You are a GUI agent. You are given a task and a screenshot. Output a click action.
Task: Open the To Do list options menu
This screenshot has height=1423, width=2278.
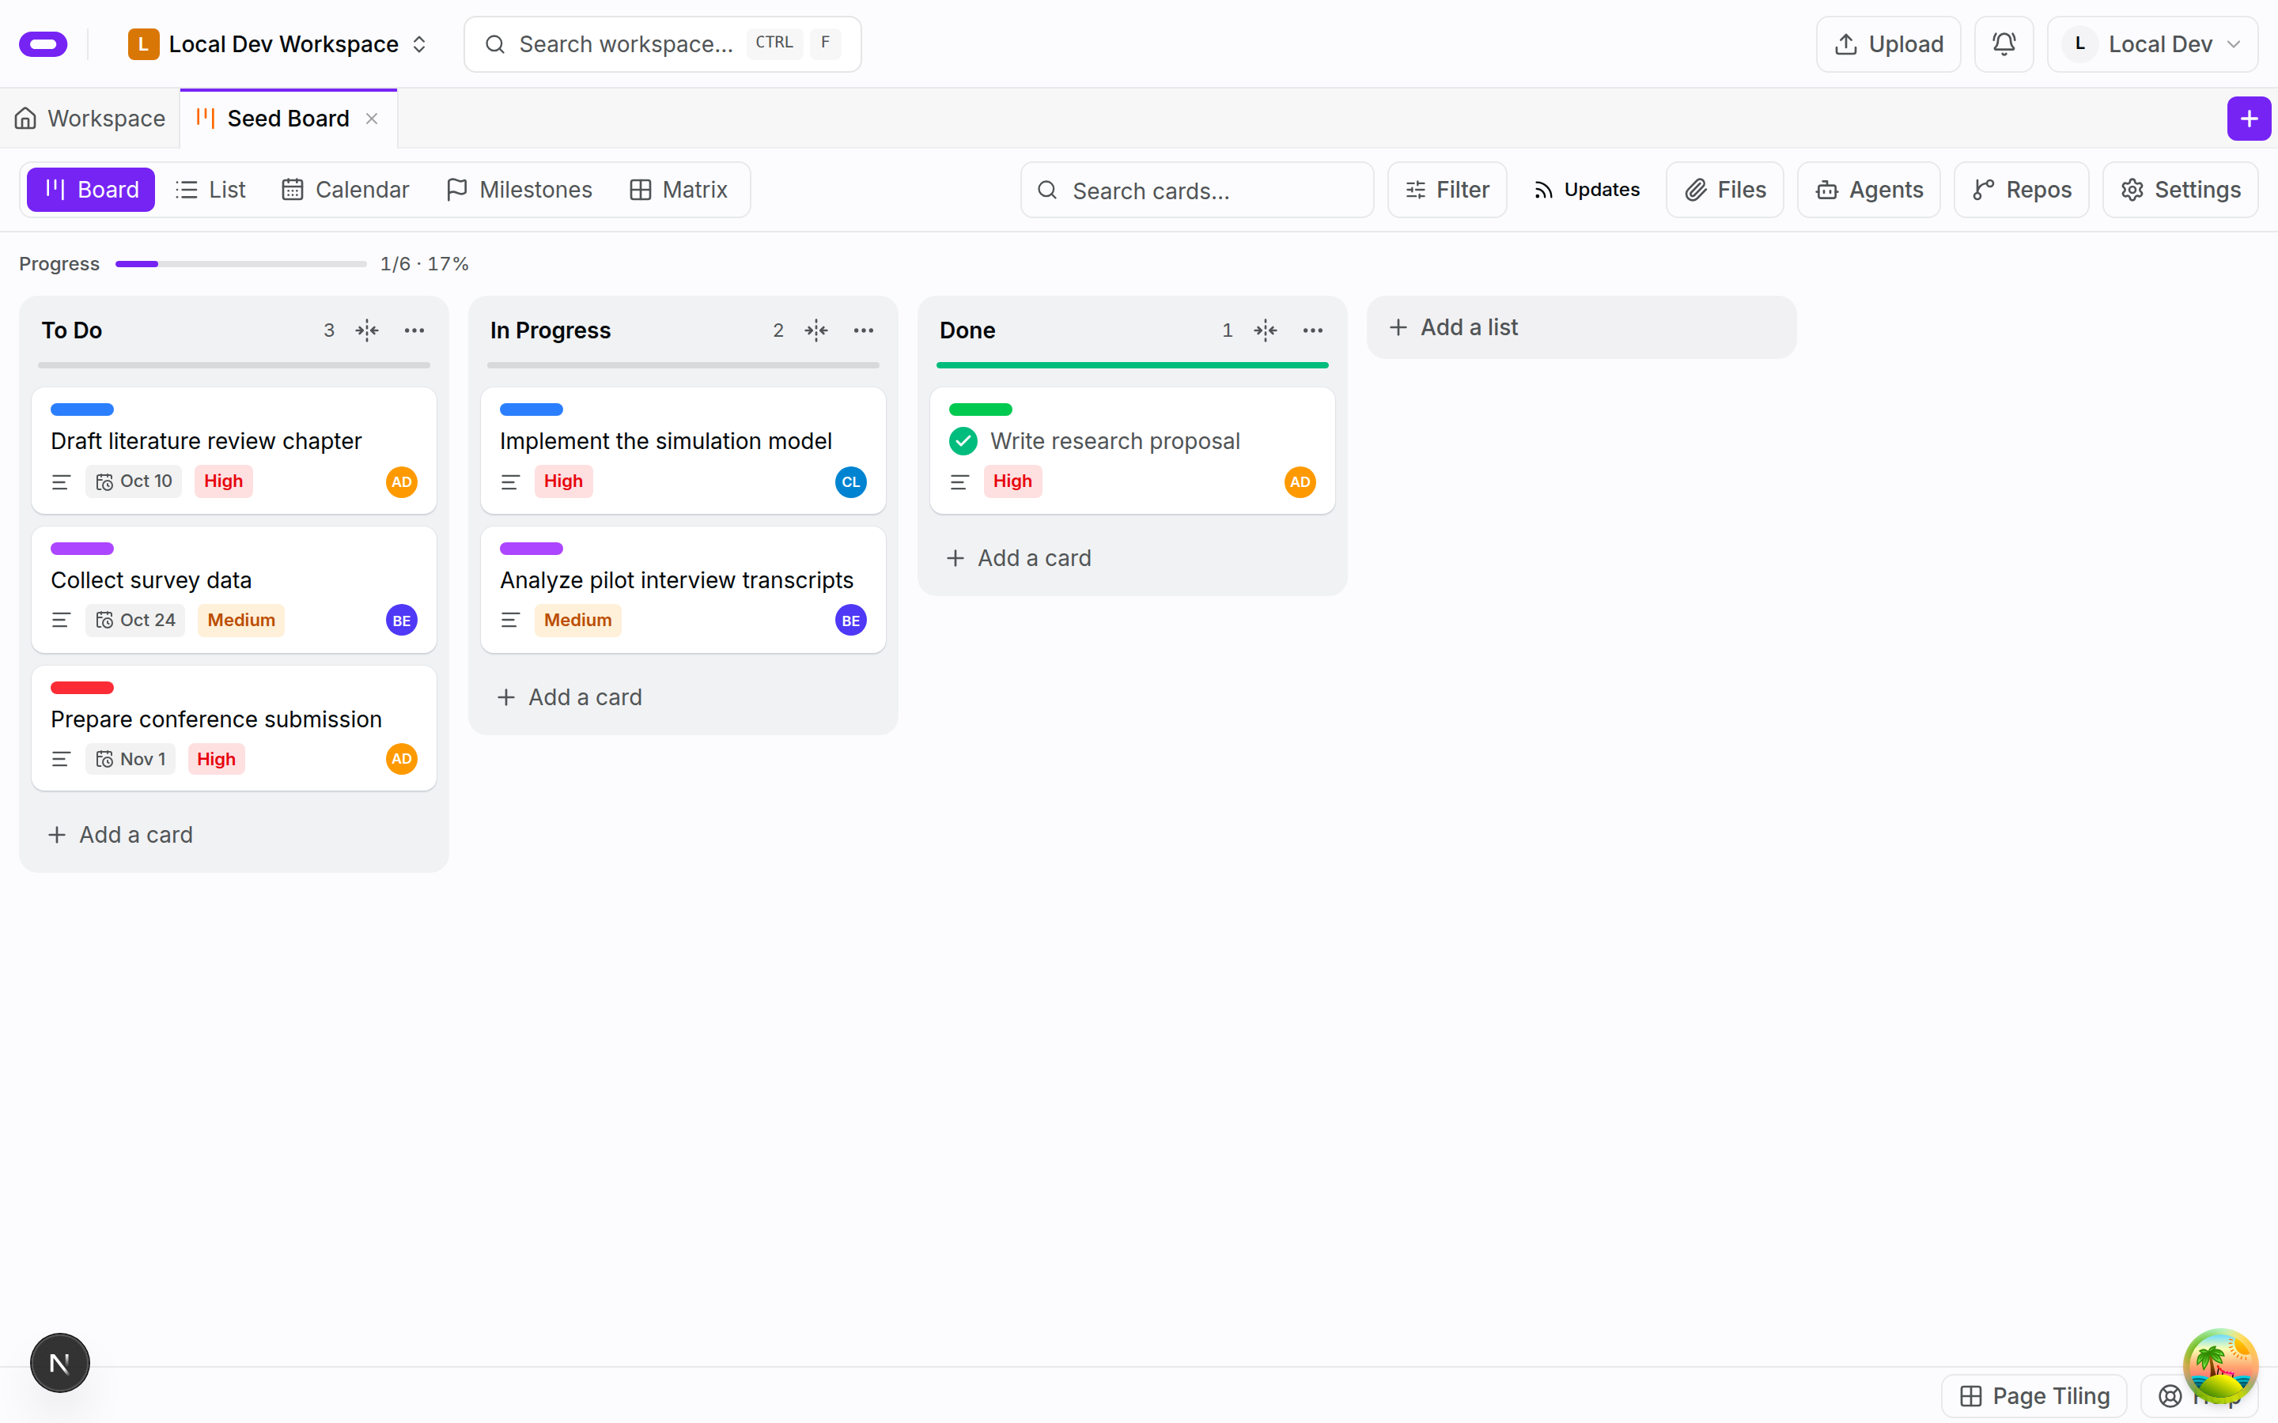(x=414, y=330)
